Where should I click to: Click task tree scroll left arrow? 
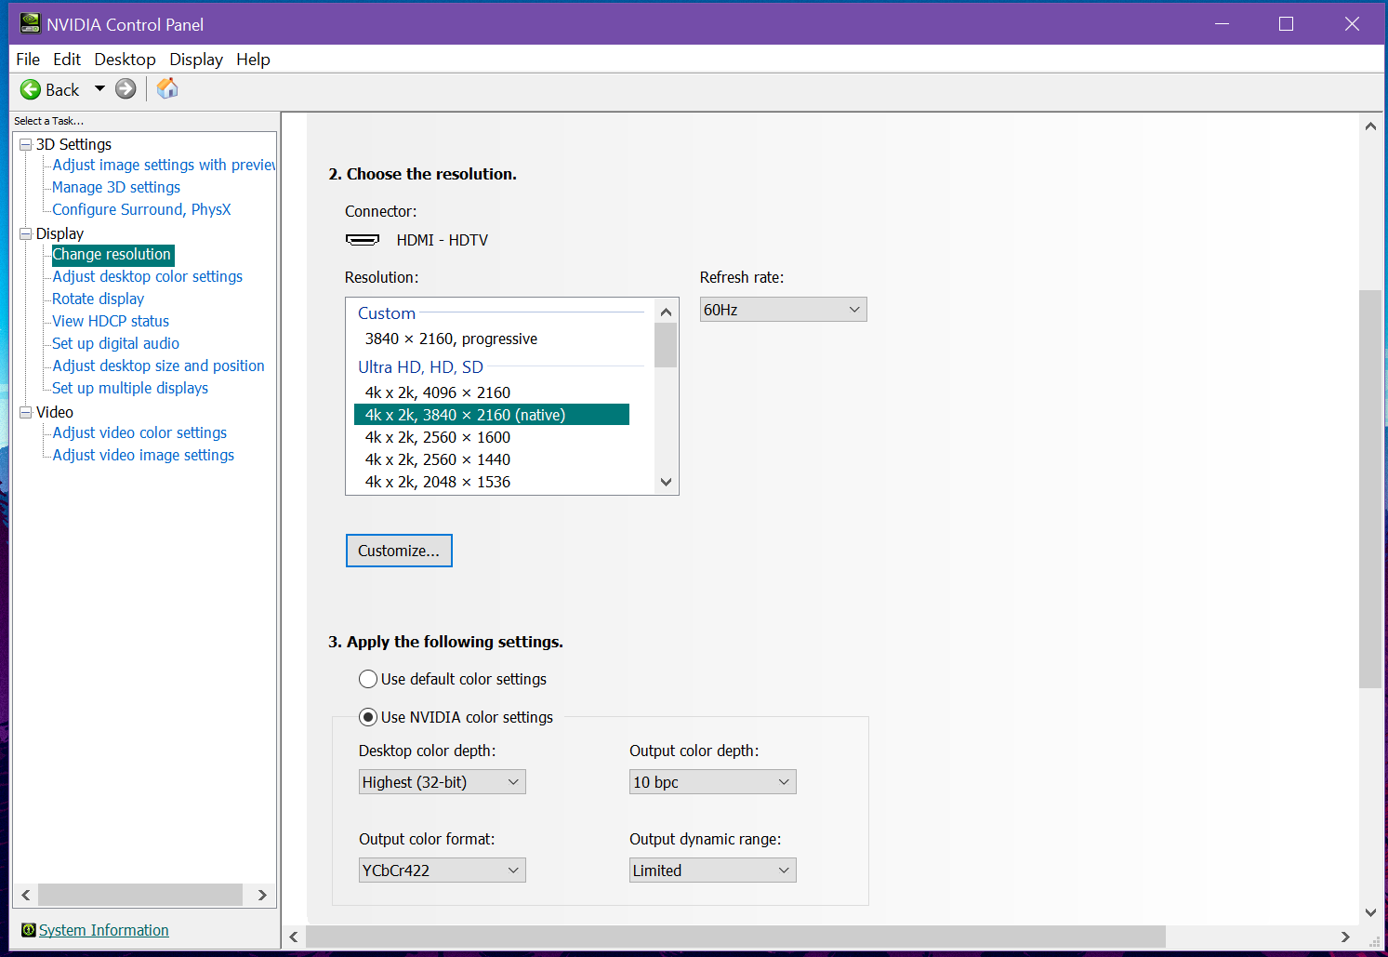(26, 895)
